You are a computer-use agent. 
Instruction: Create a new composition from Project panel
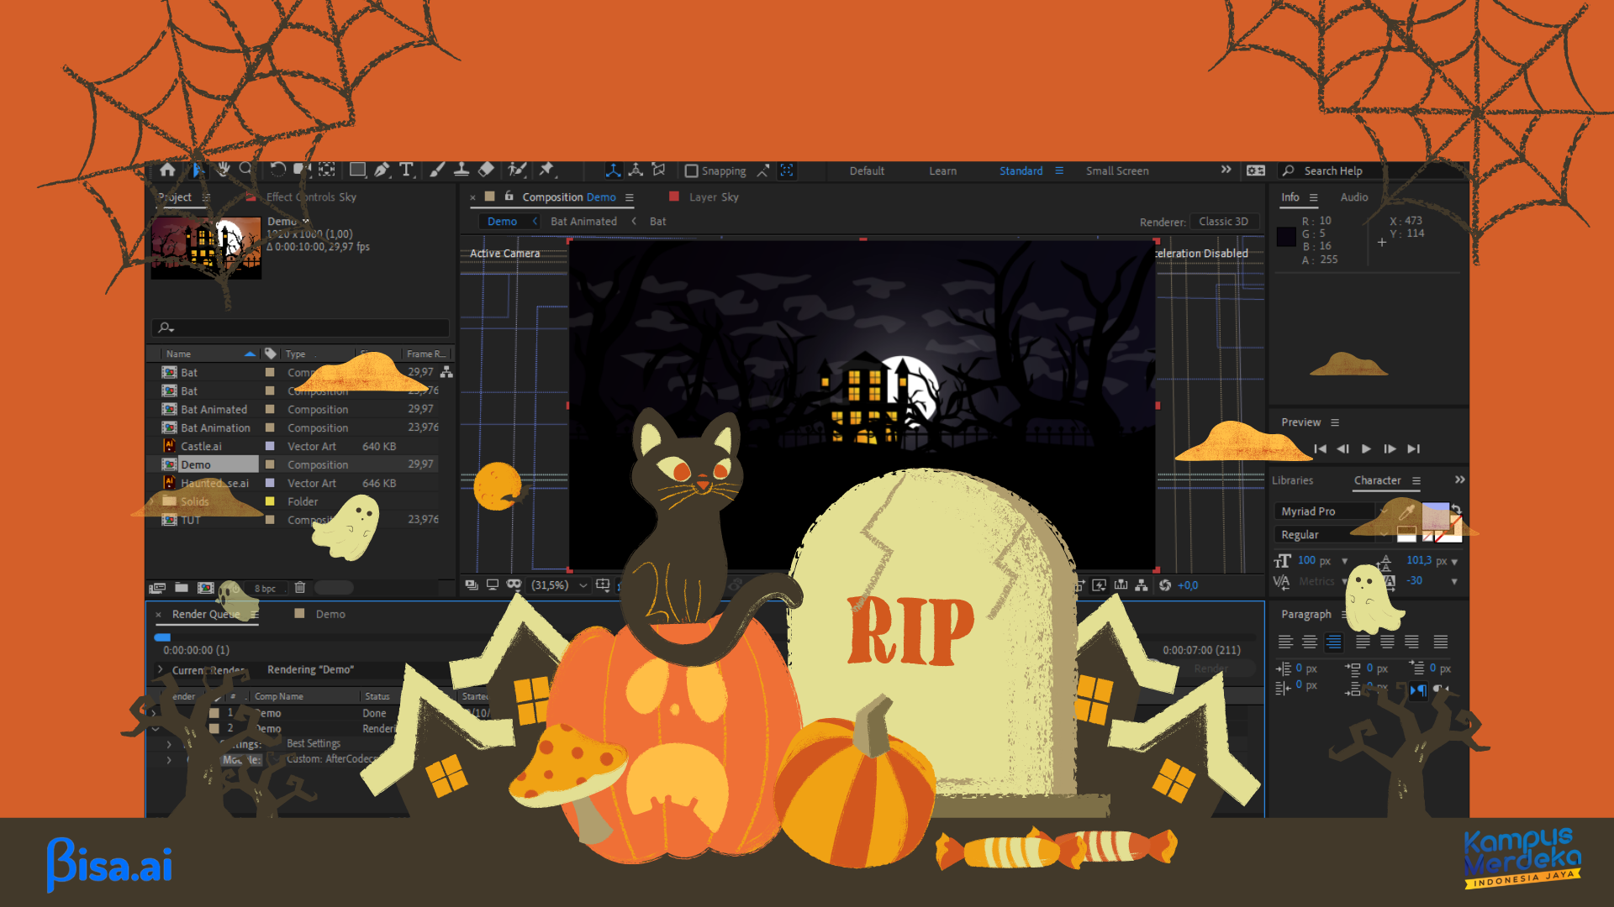coord(205,588)
